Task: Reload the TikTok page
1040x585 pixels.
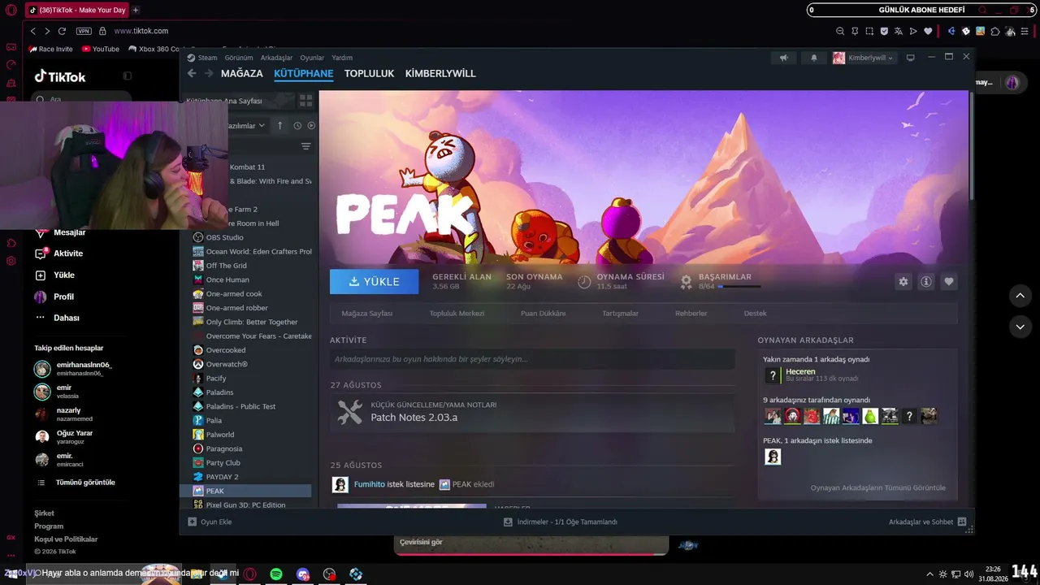Action: 62,31
